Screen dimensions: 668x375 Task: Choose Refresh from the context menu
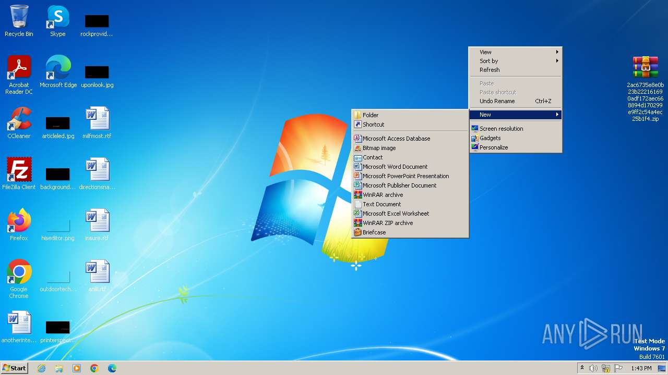pos(516,70)
